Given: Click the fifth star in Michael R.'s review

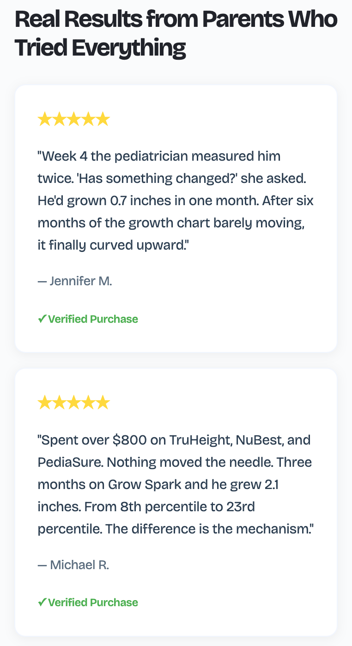Looking at the screenshot, I should coord(103,403).
